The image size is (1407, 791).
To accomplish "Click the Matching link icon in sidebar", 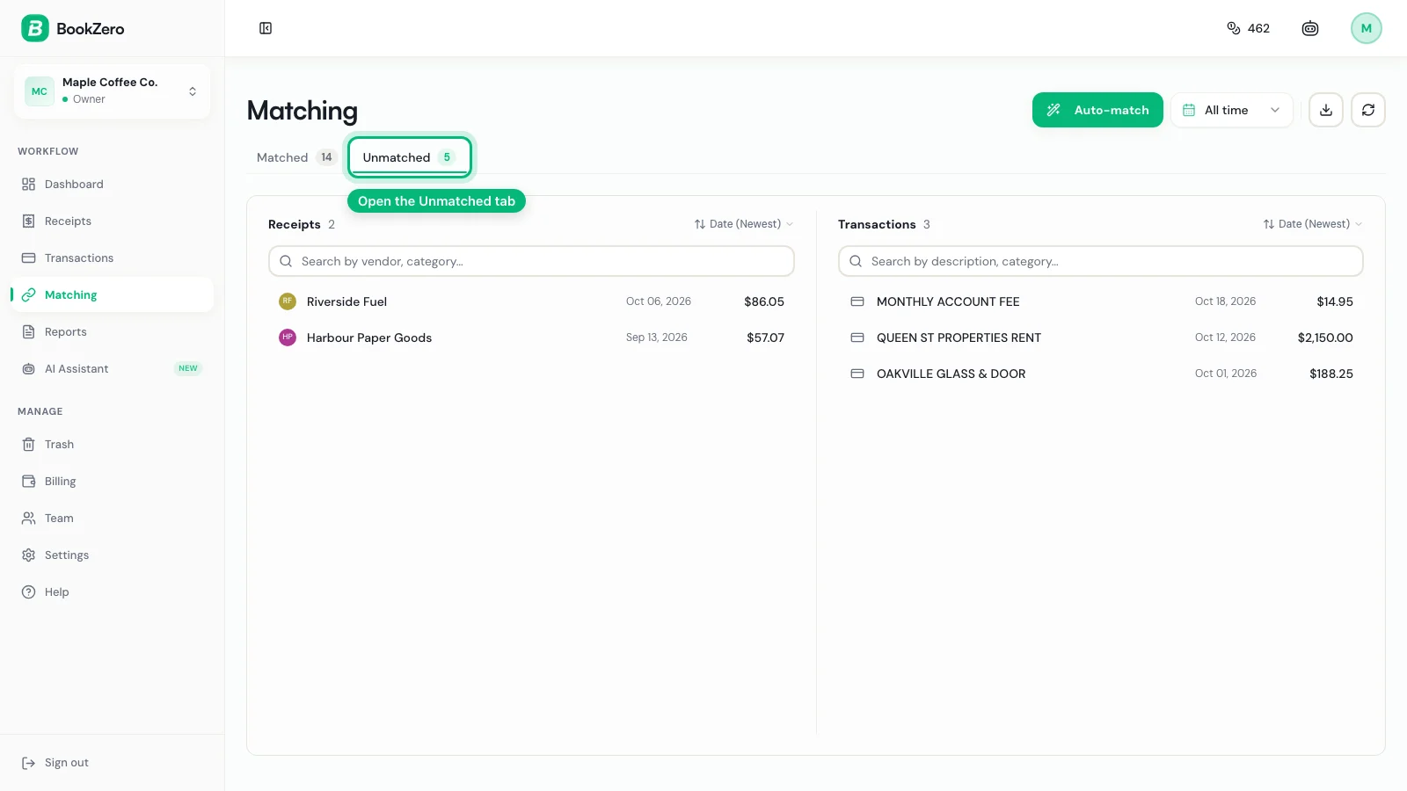I will [x=28, y=294].
